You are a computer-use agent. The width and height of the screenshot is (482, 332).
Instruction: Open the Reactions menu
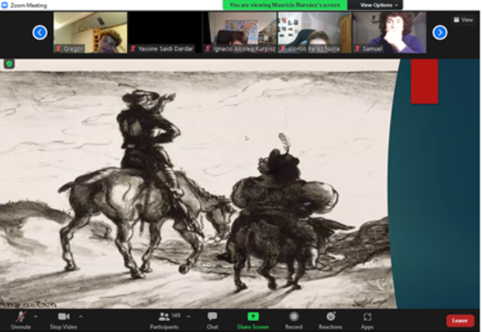tap(331, 320)
